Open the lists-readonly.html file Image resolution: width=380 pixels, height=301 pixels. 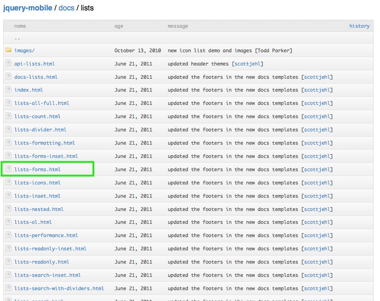[42, 262]
